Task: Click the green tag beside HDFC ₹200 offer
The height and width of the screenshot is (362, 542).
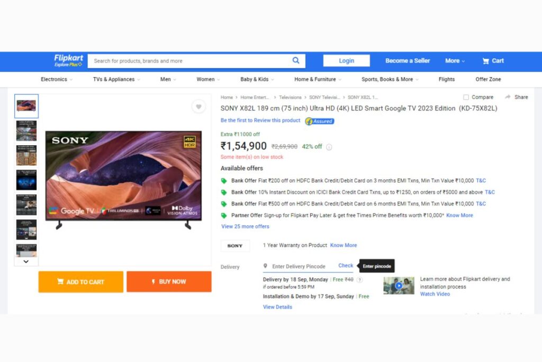Action: click(224, 181)
